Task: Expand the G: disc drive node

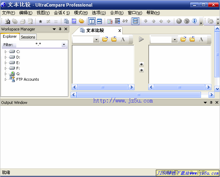Action: pyautogui.click(x=6, y=74)
